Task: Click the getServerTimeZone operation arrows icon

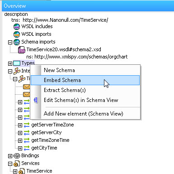Action: (x=27, y=125)
